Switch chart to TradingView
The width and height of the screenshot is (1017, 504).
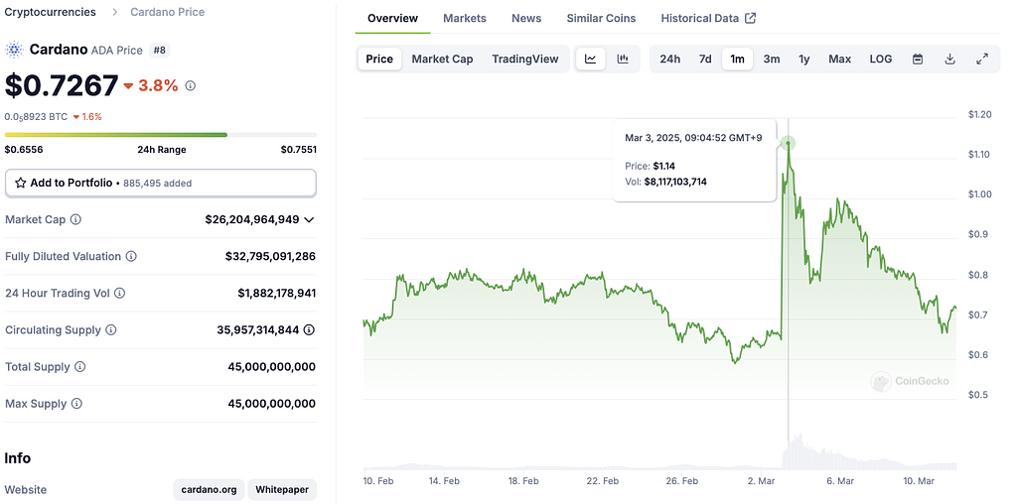point(524,59)
